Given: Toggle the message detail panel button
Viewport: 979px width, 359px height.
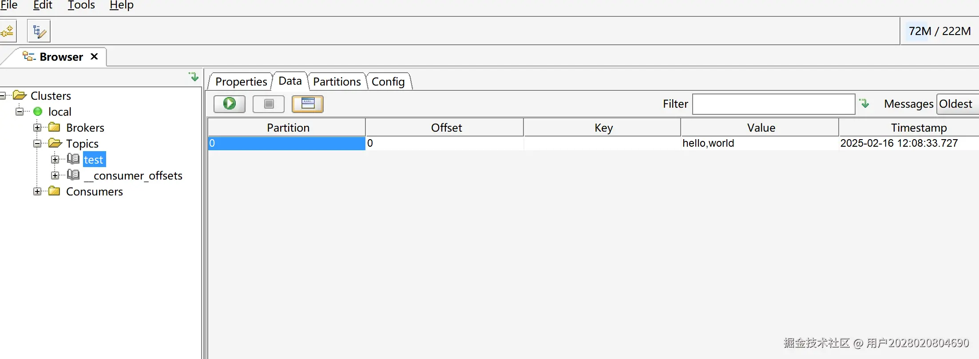Looking at the screenshot, I should point(307,104).
